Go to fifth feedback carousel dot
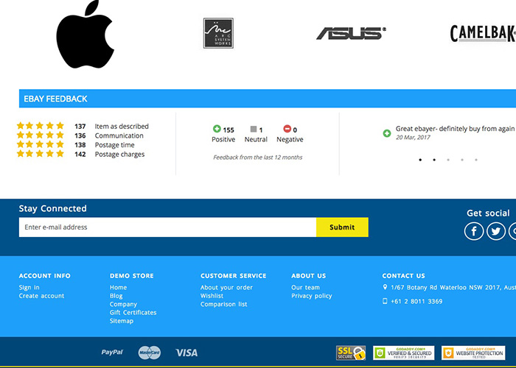Image resolution: width=516 pixels, height=368 pixels. 476,160
